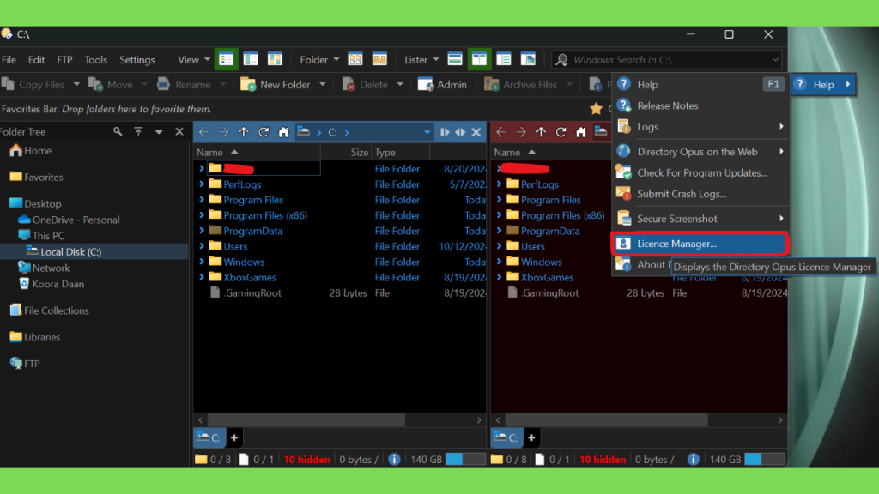The height and width of the screenshot is (494, 879).
Task: Click the Folder Tree search magnifier icon
Action: click(x=117, y=131)
